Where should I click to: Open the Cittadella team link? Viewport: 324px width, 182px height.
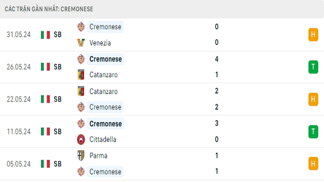103,140
